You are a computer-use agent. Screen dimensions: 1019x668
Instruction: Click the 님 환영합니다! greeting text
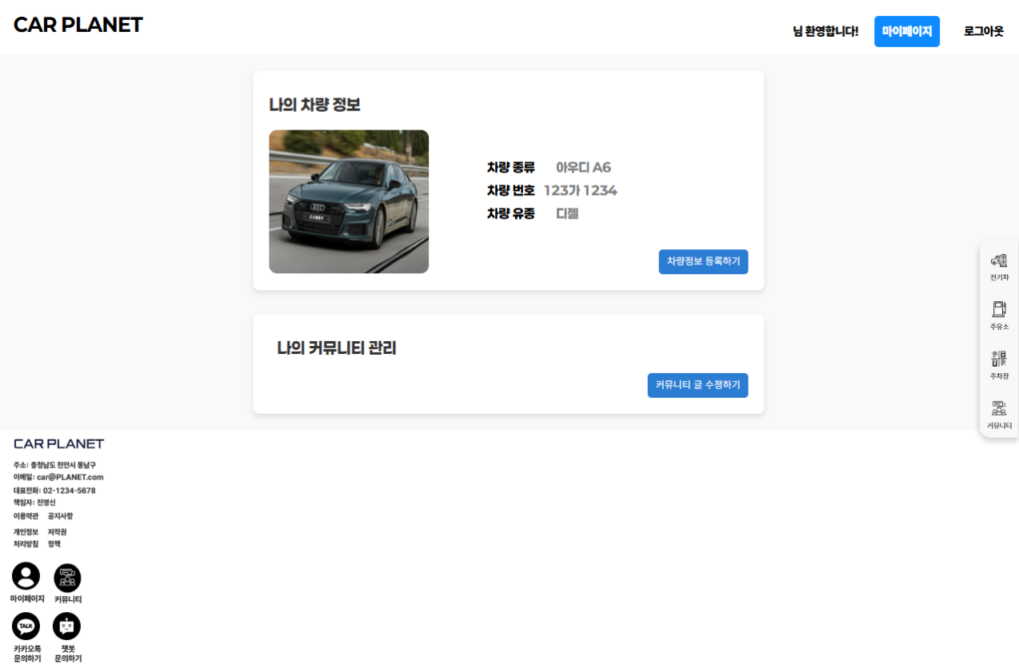coord(825,32)
